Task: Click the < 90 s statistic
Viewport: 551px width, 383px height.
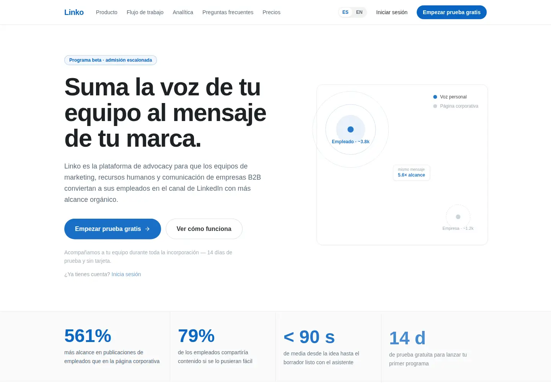Action: click(309, 337)
